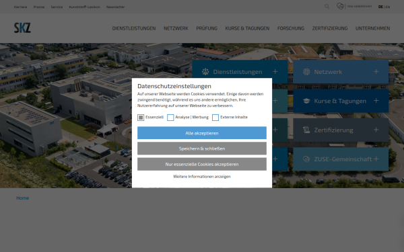This screenshot has height=252, width=404.
Task: Click the ZUSE-Gemeinschaft tile label
Action: [x=343, y=159]
